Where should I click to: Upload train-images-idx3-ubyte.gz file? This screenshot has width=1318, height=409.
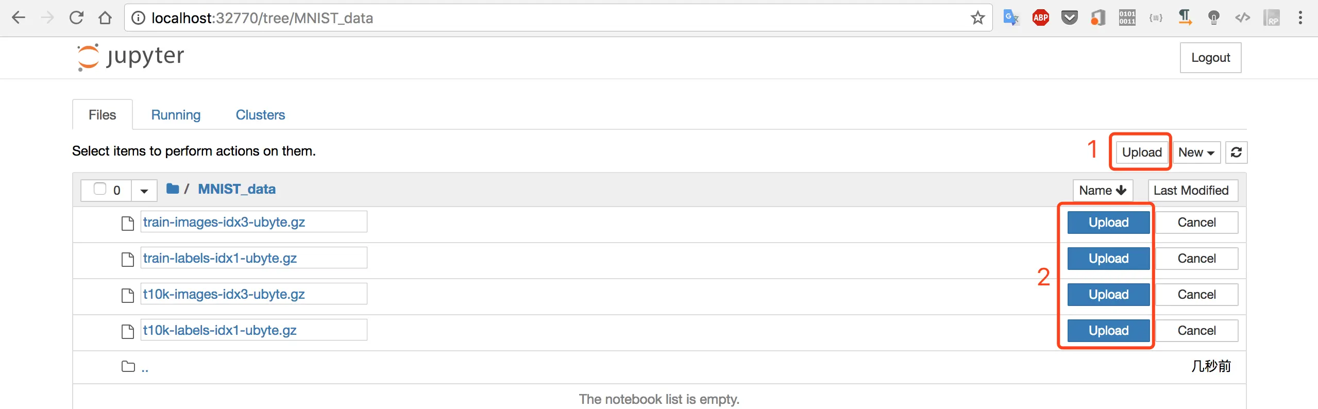(1108, 223)
